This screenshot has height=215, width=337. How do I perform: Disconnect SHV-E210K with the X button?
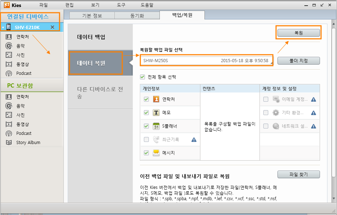click(52, 27)
